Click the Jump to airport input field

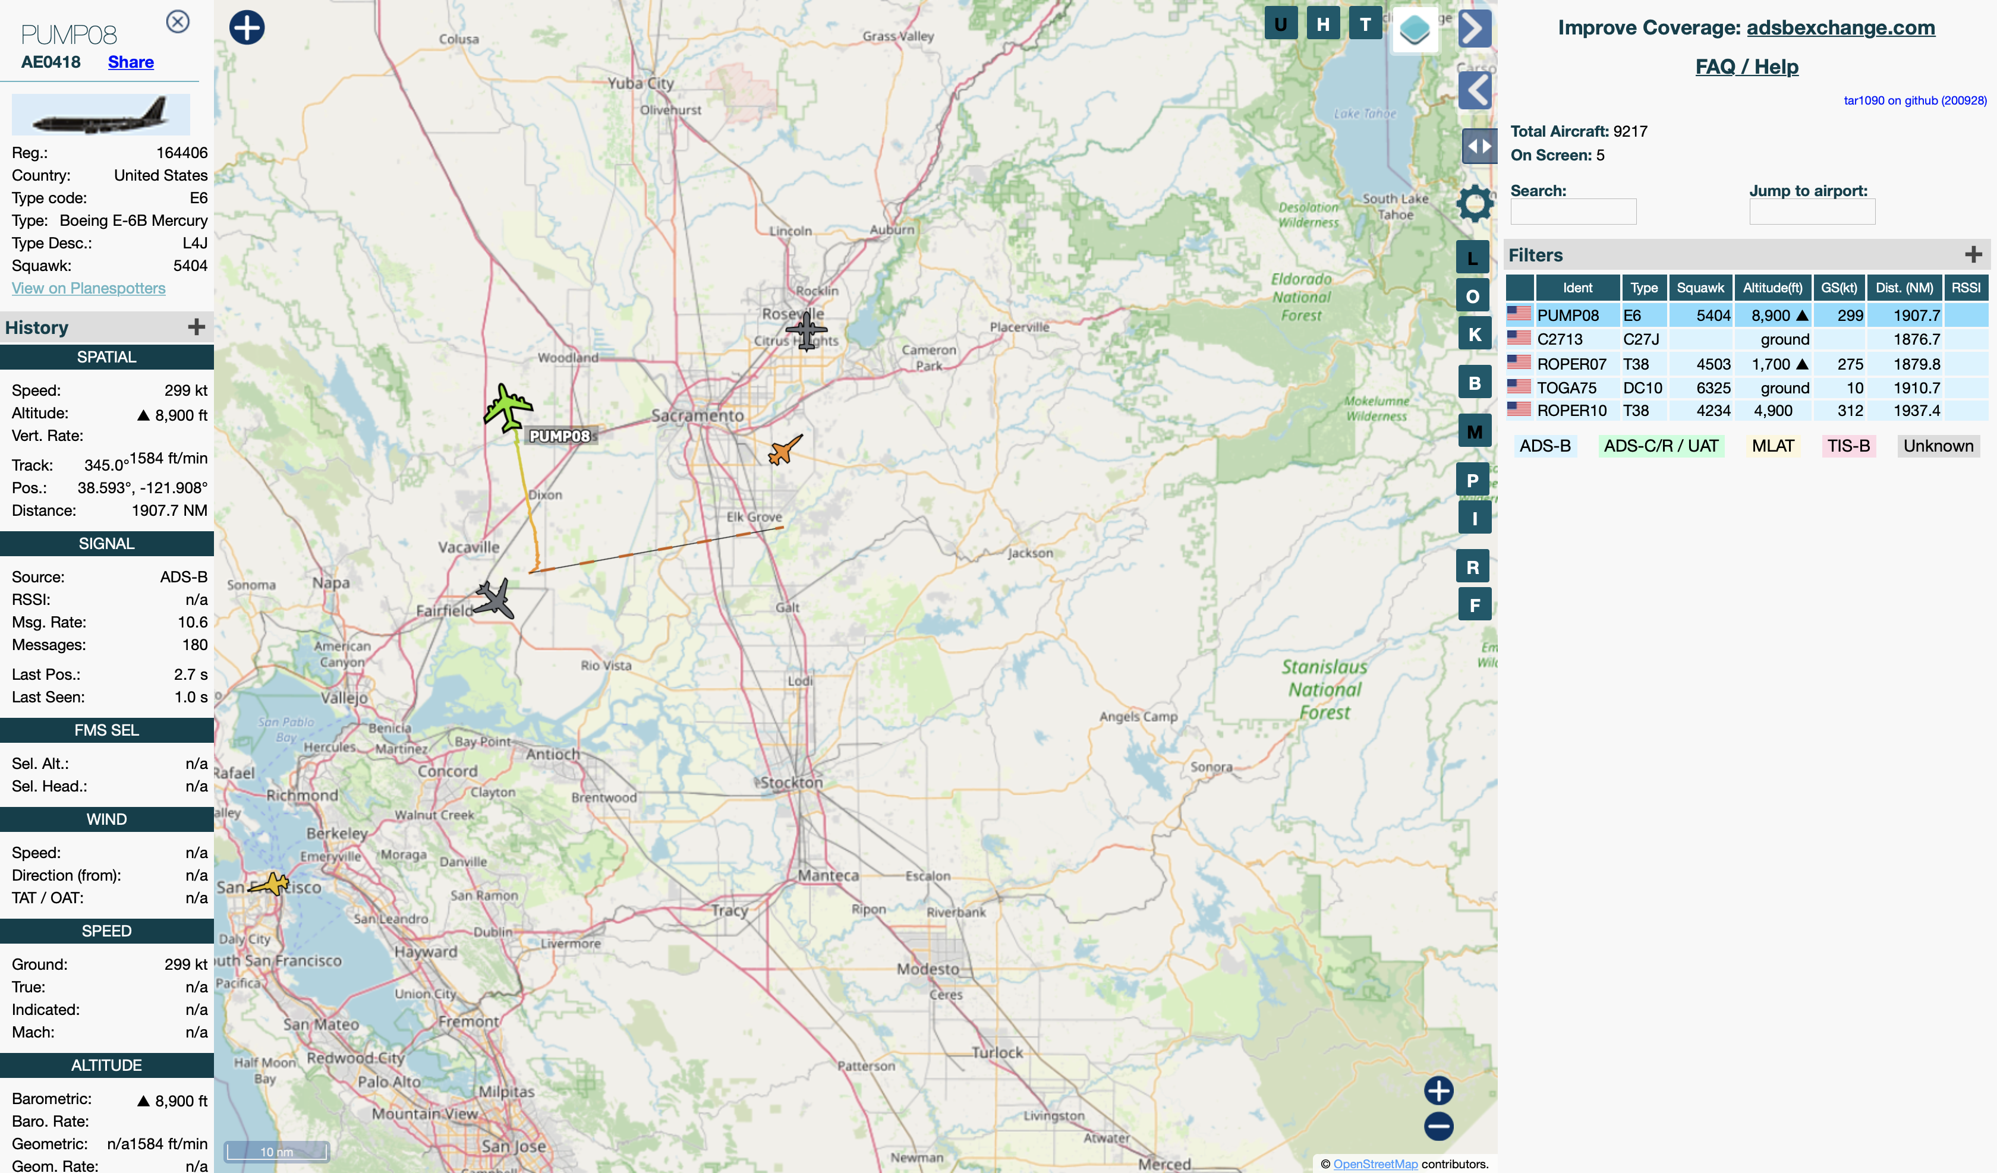pos(1812,212)
